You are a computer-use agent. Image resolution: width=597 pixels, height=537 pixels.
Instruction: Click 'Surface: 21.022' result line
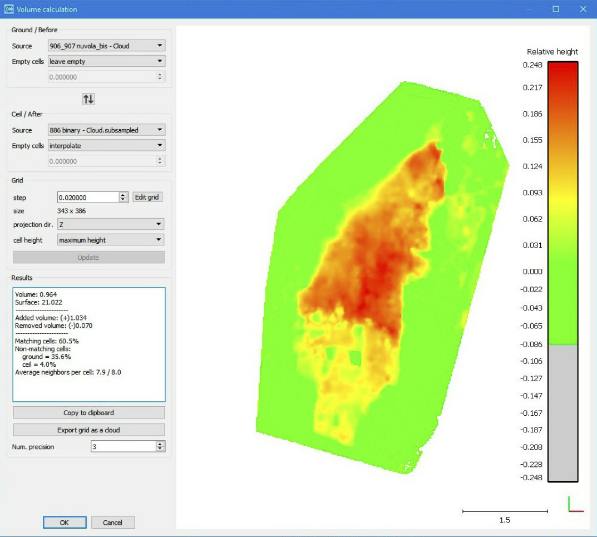[38, 302]
